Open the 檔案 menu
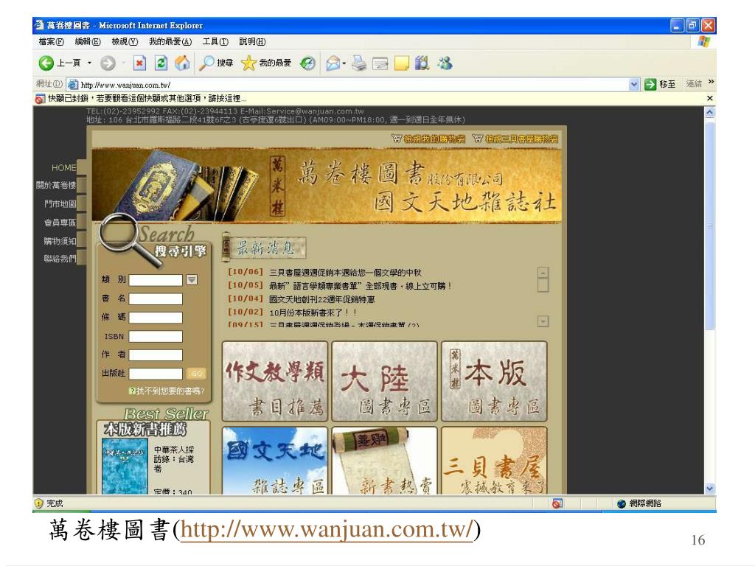Screen dimensions: 755x566 click(x=51, y=42)
